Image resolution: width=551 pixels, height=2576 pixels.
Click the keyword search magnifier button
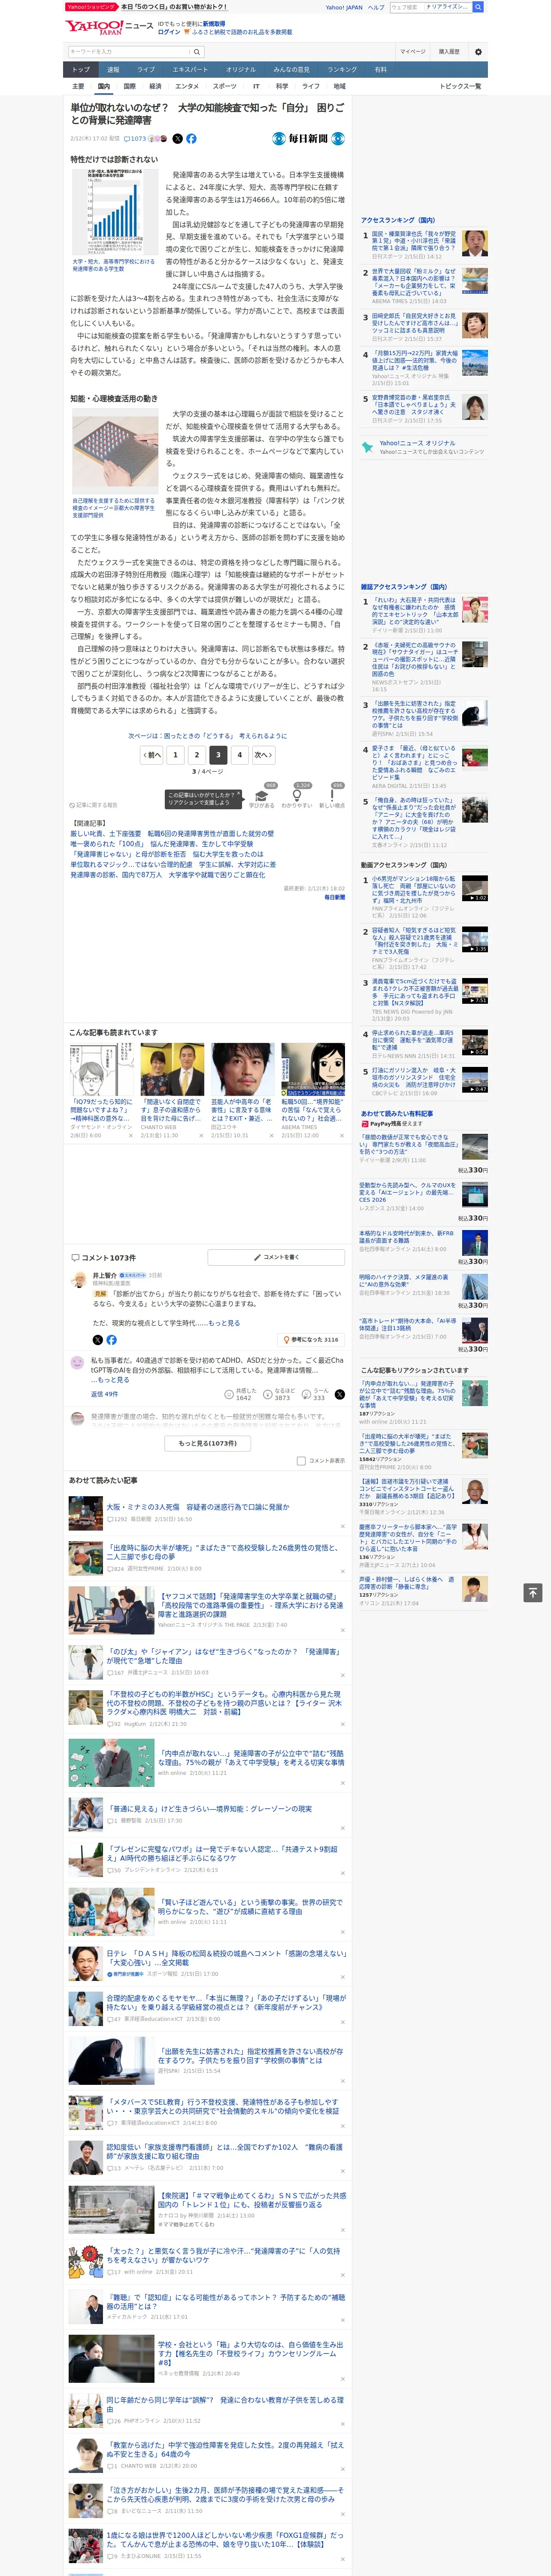[x=197, y=52]
